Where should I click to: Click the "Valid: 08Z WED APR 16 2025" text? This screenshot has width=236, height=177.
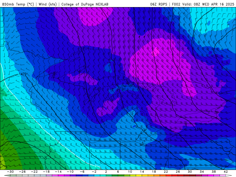click(x=208, y=4)
